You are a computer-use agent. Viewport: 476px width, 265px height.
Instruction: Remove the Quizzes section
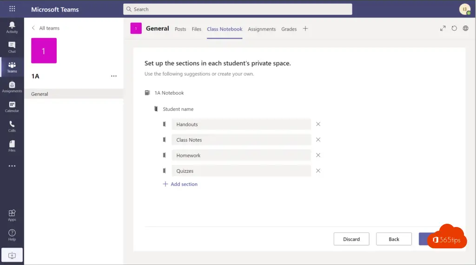pos(318,170)
